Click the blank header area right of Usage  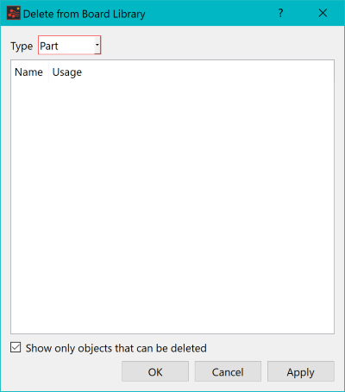pyautogui.click(x=210, y=72)
